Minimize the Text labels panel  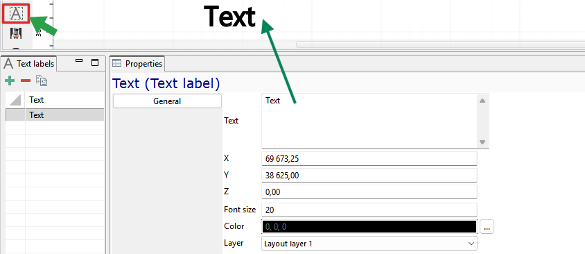point(79,61)
